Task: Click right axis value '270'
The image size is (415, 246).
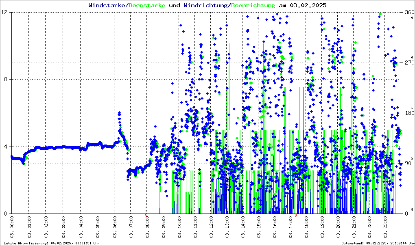Action: click(409, 63)
